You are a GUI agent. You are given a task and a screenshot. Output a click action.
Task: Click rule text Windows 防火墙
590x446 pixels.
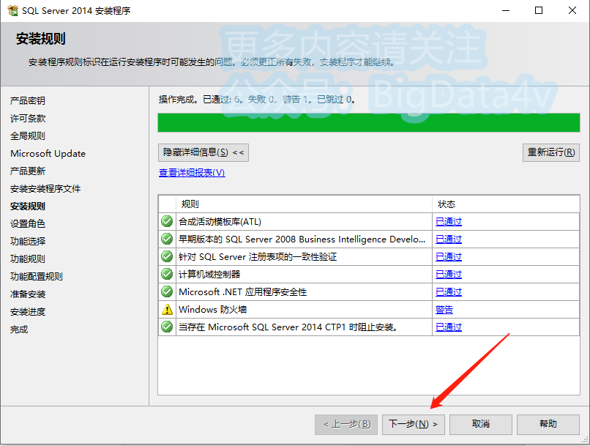212,310
